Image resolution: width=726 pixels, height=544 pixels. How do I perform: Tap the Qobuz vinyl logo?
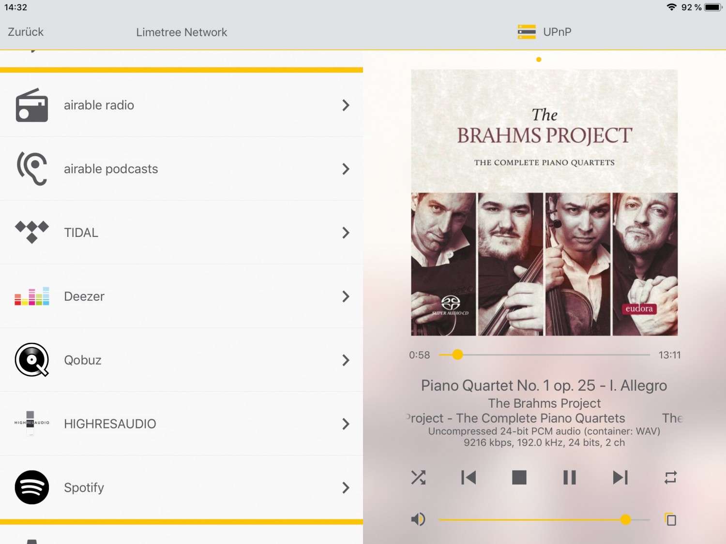pyautogui.click(x=32, y=360)
